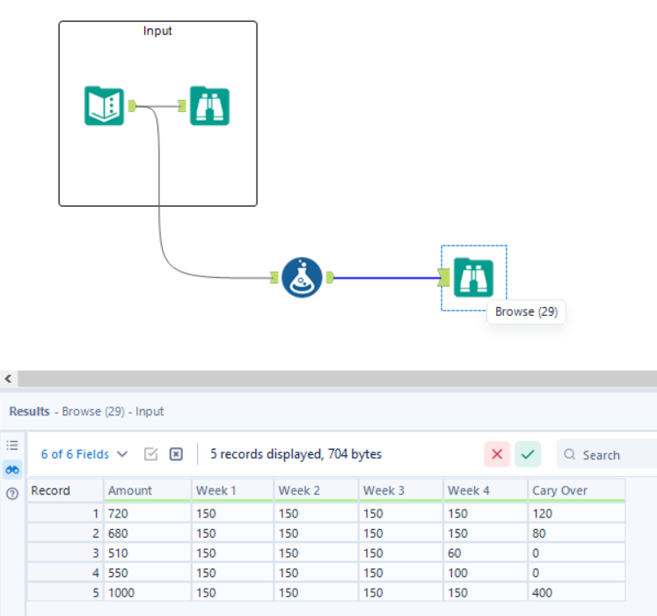Image resolution: width=657 pixels, height=616 pixels.
Task: Click the Input container title
Action: point(157,31)
